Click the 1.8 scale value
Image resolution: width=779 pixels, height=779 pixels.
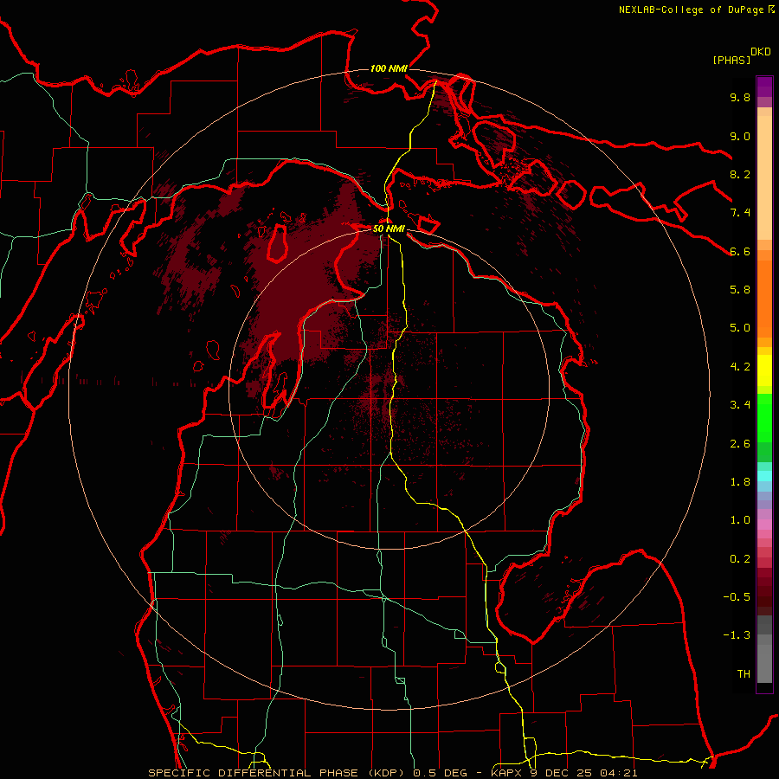click(740, 482)
